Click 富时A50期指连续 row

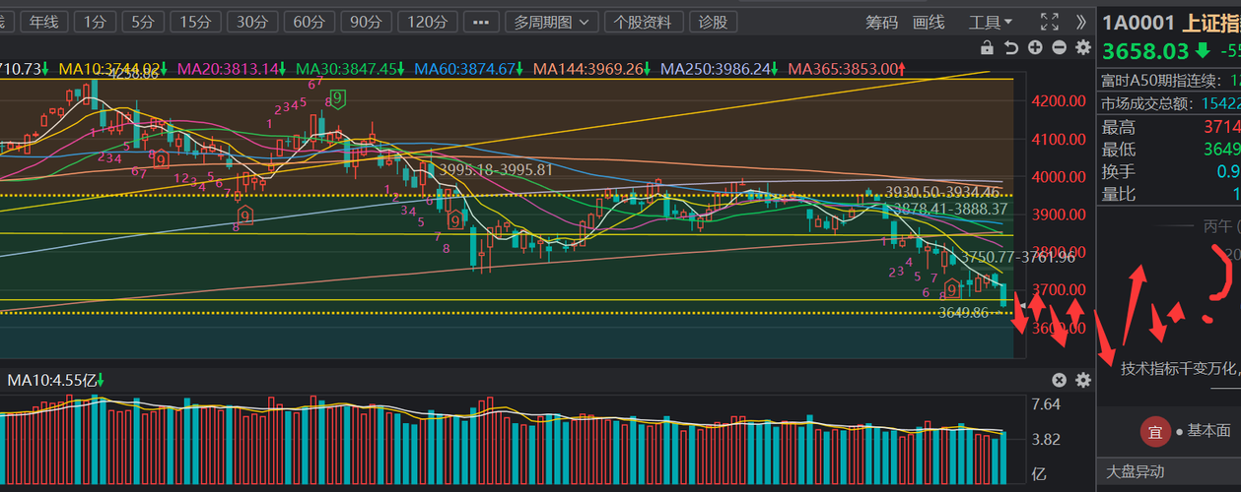pos(1169,81)
